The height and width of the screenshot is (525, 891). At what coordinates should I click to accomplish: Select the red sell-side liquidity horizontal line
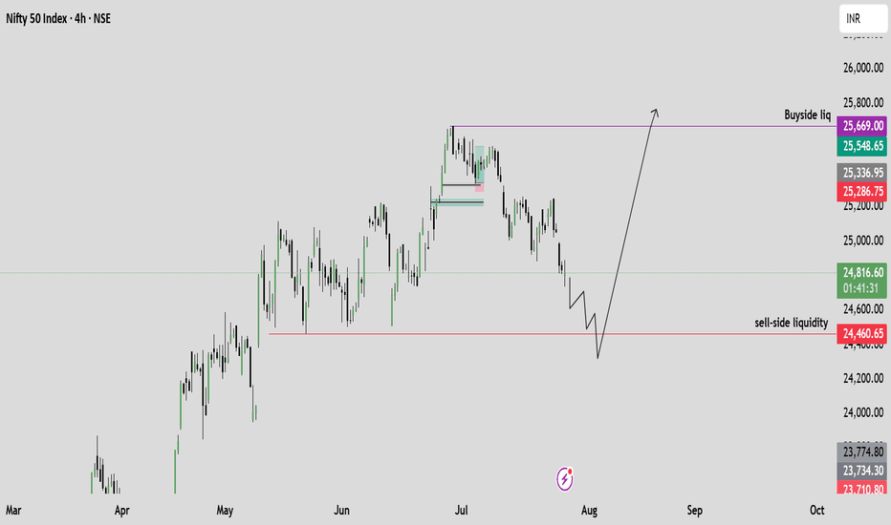point(553,334)
